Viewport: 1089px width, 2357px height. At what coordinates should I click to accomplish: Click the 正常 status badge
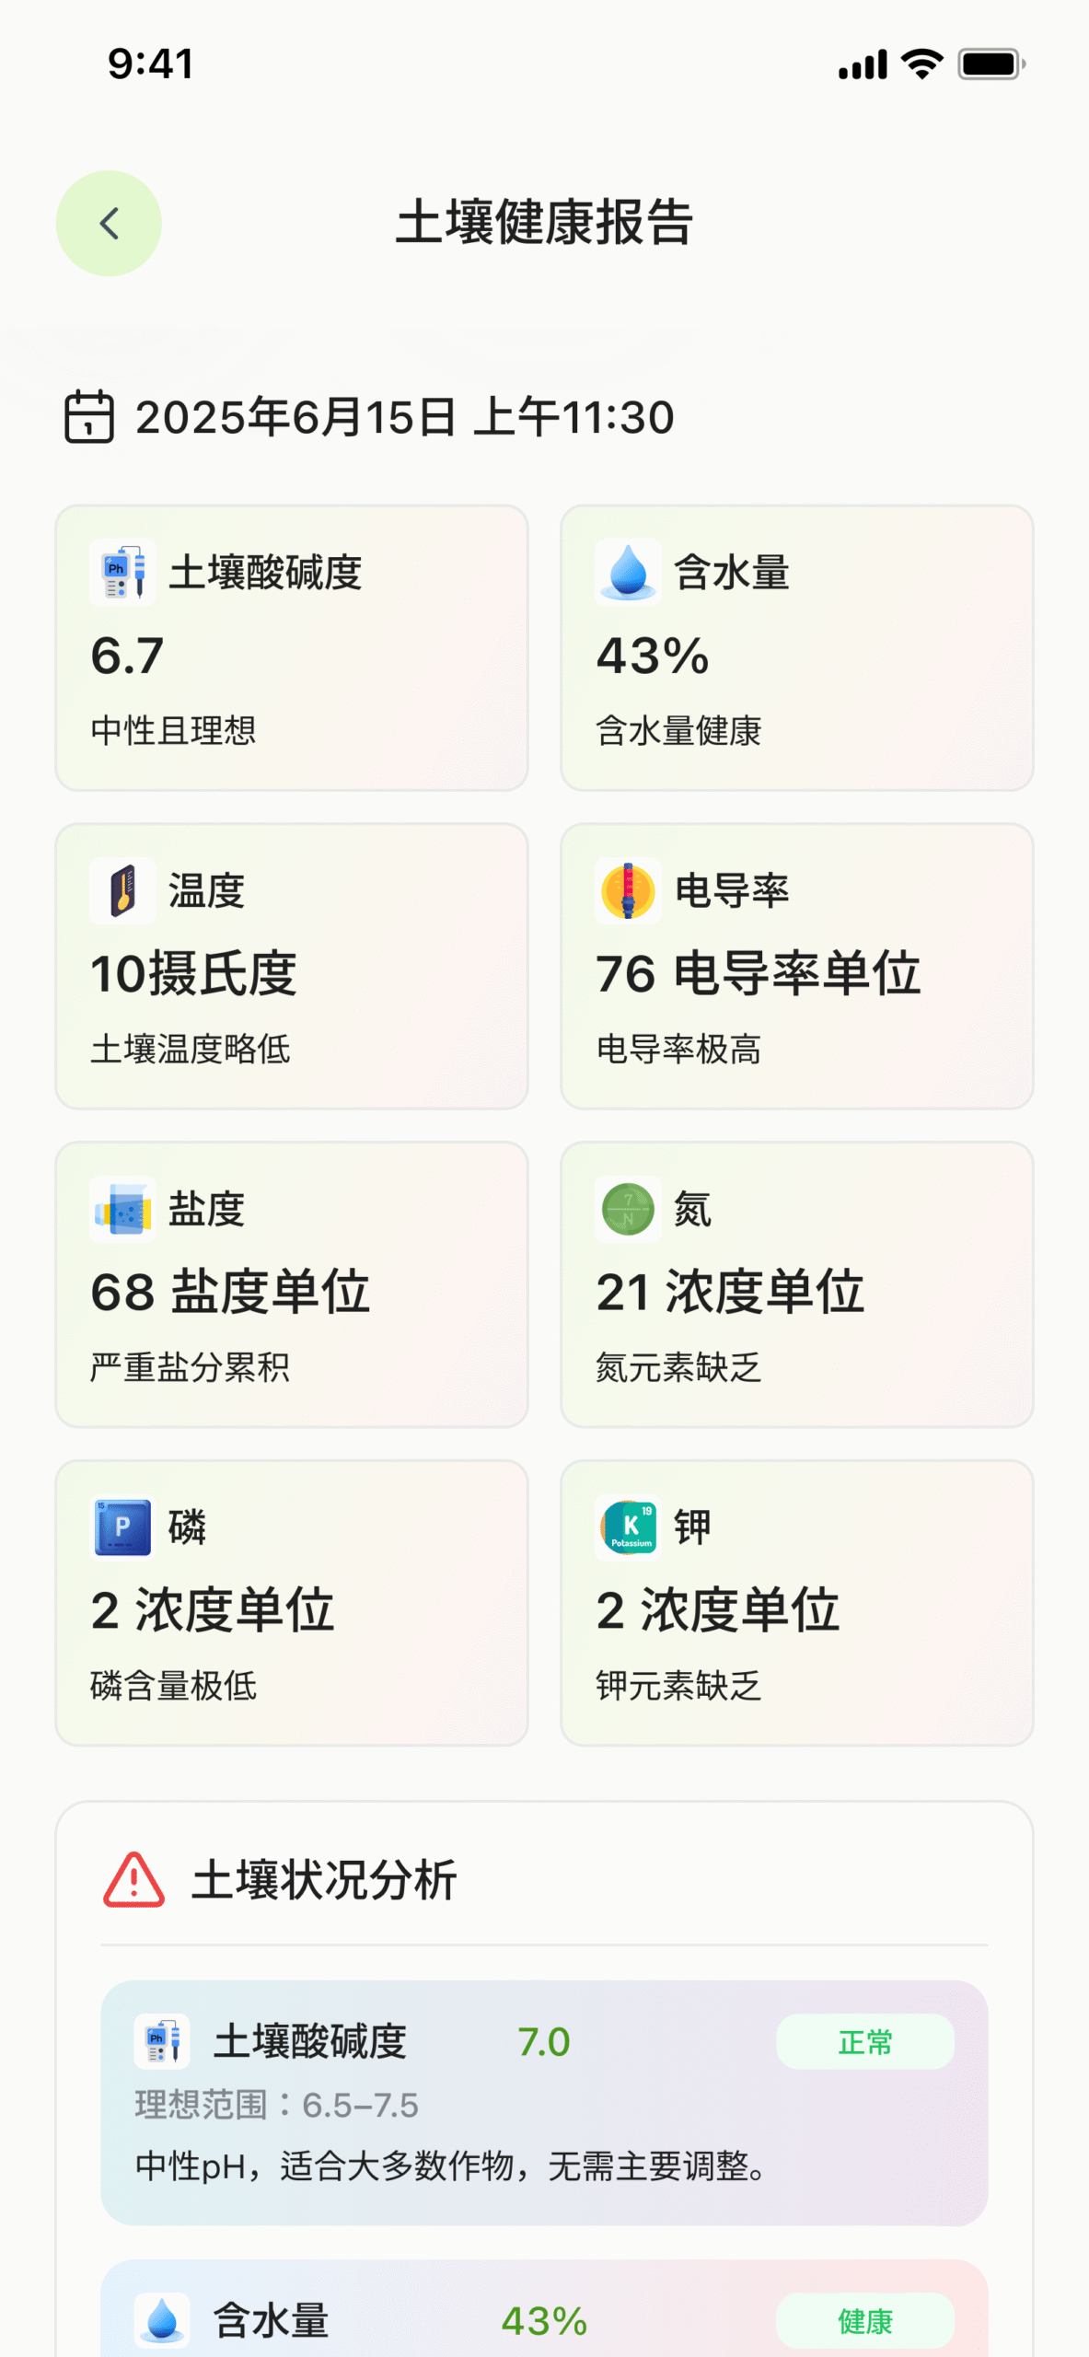tap(864, 2041)
